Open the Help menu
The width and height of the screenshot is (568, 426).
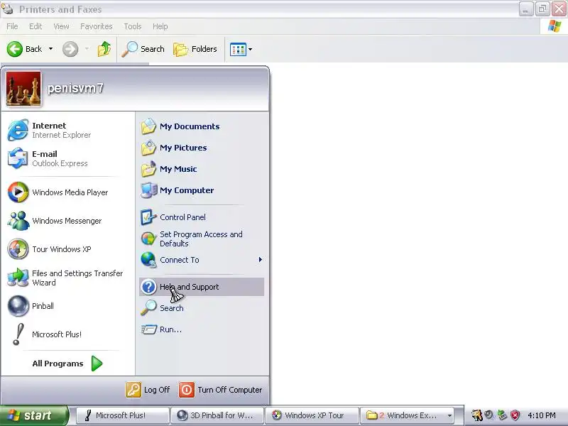pyautogui.click(x=160, y=26)
